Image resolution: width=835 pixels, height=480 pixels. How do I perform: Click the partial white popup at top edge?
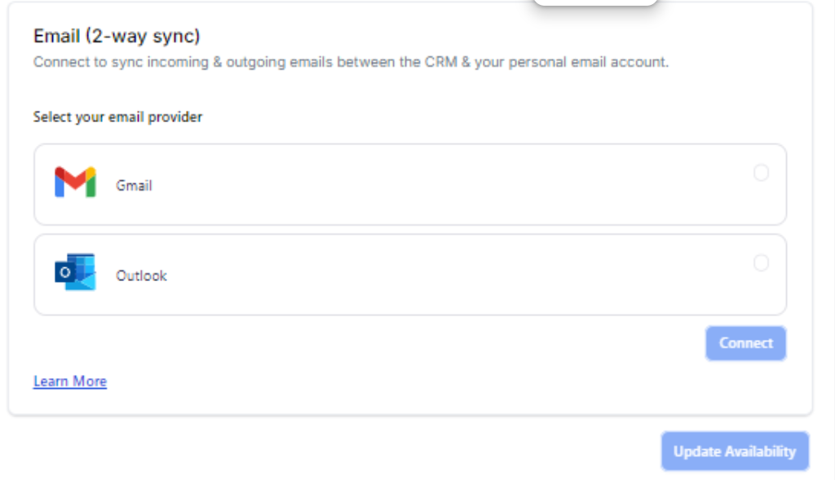595,3
